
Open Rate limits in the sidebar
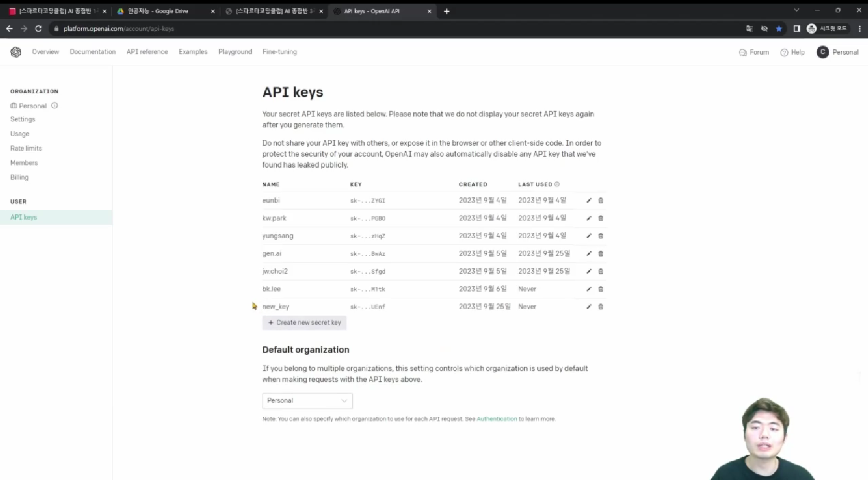26,148
